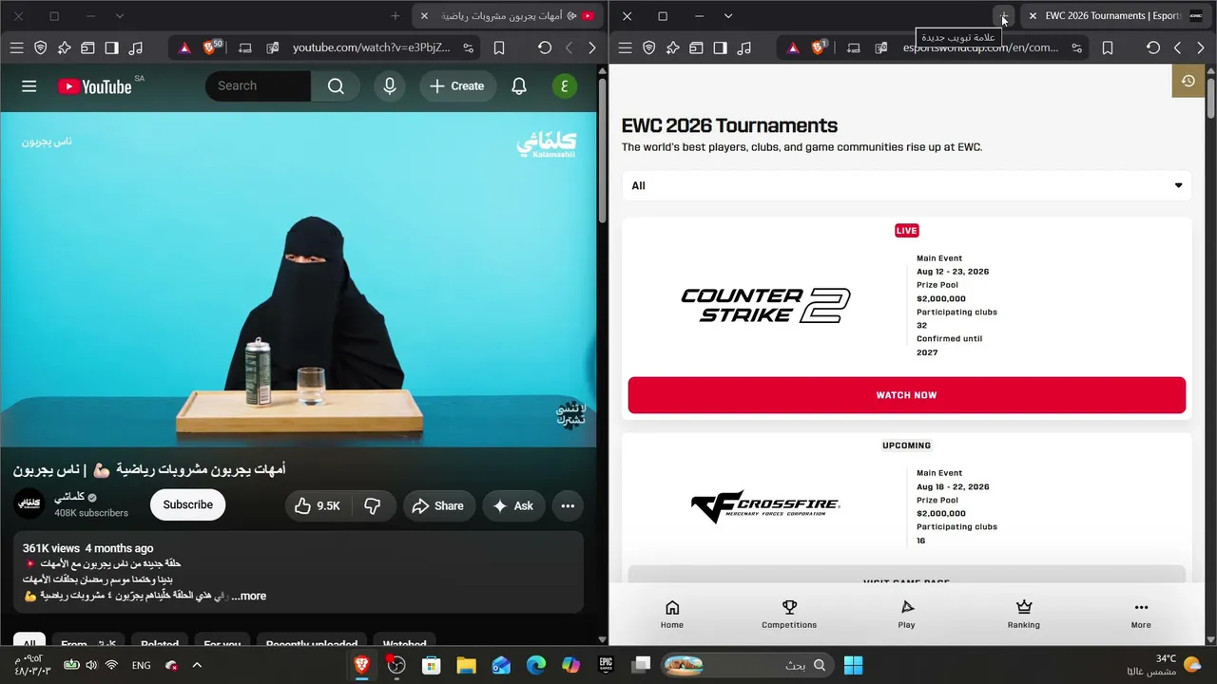Image resolution: width=1217 pixels, height=684 pixels.
Task: Open Microsoft Edge from the taskbar
Action: [x=536, y=665]
